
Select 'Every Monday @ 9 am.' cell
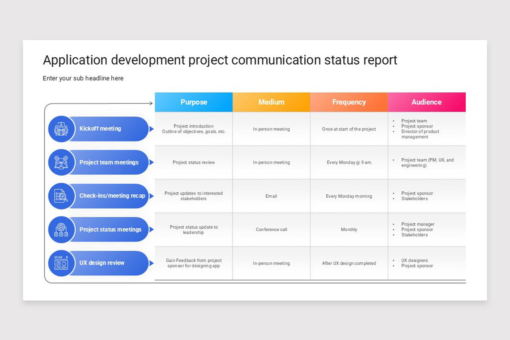tap(349, 162)
